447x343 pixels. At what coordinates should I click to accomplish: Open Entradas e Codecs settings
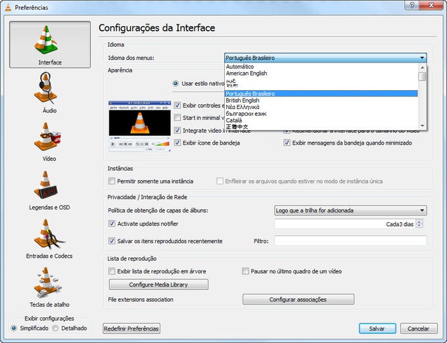50,238
